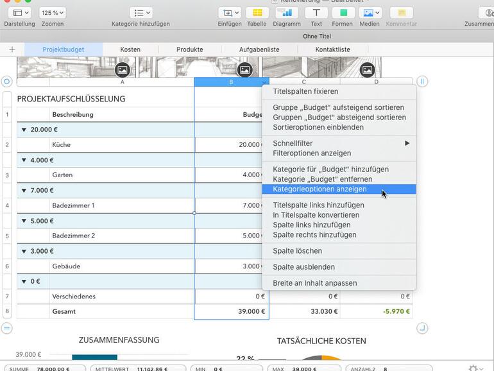Select the Küche cell
The image size is (494, 371).
[x=122, y=144]
